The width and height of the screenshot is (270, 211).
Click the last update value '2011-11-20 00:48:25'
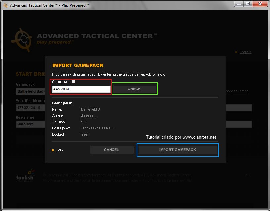(x=98, y=128)
